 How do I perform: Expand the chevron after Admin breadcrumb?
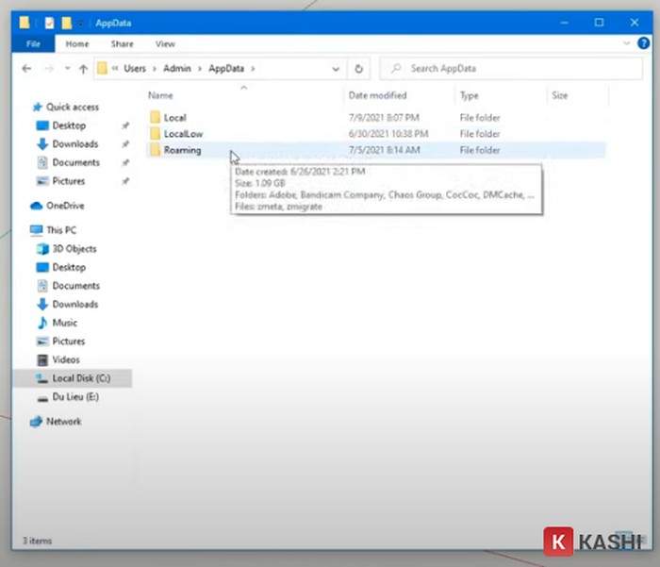200,69
